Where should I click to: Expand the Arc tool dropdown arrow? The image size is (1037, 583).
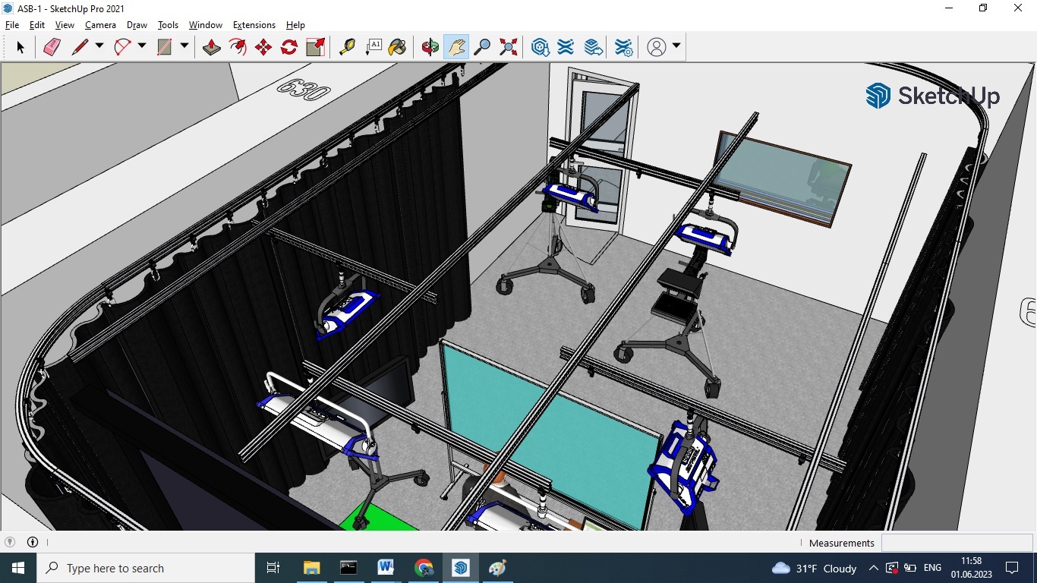[x=142, y=46]
